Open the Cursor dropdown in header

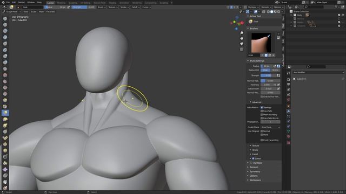(147, 7)
